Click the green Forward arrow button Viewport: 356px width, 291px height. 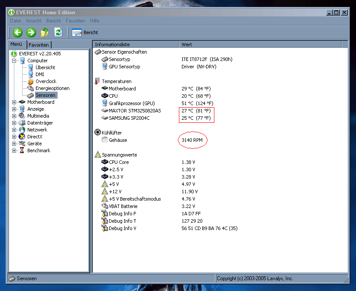(x=31, y=32)
